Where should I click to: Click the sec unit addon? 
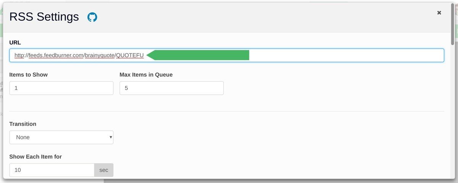pos(104,170)
